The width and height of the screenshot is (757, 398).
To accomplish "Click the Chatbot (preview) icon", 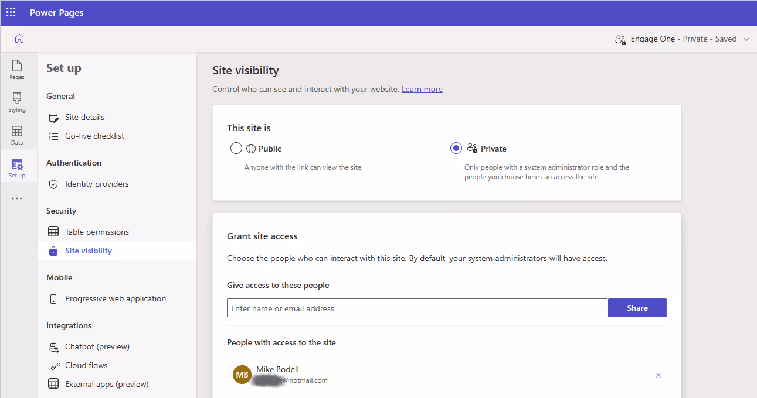I will click(x=54, y=347).
